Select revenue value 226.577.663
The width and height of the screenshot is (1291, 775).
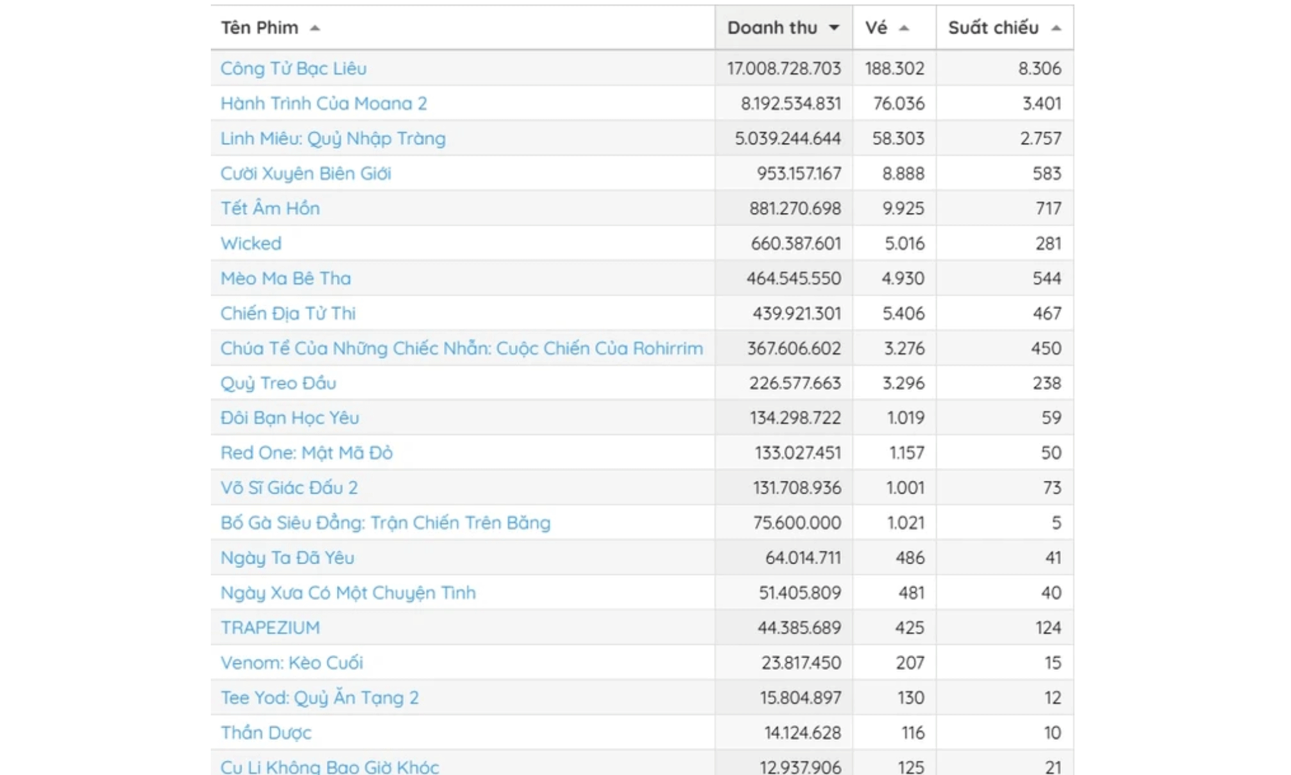[795, 383]
